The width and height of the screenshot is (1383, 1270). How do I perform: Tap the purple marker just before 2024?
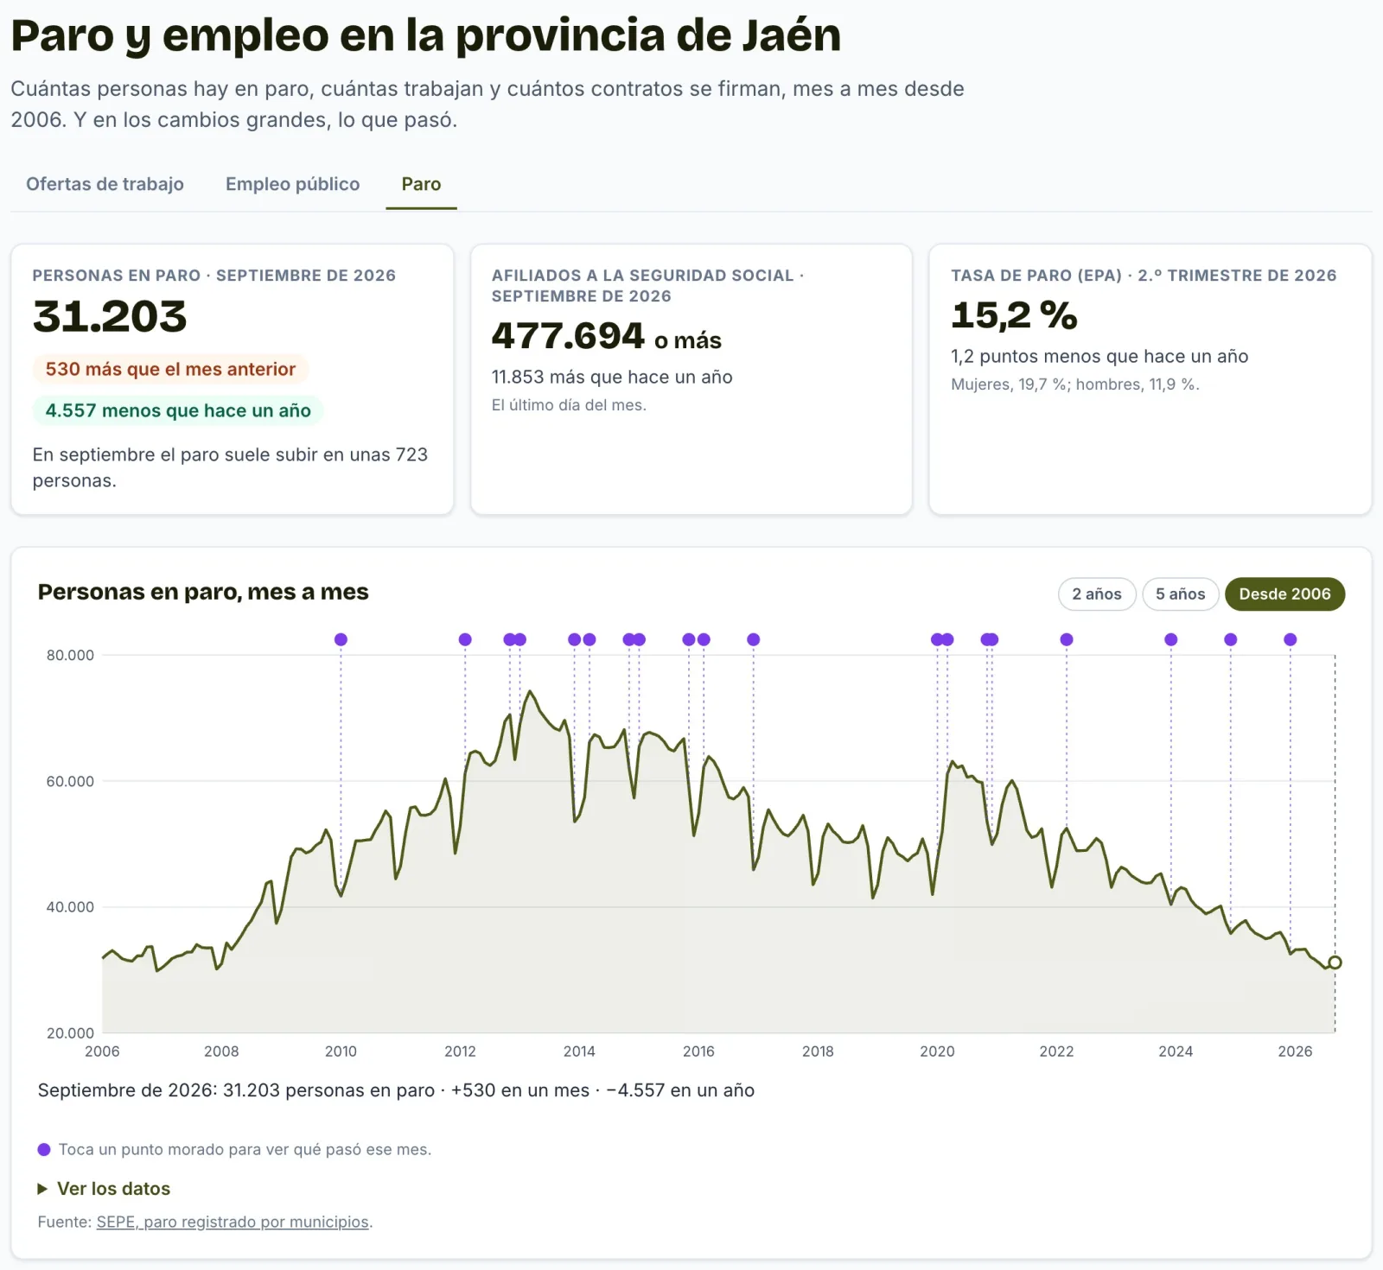(x=1171, y=639)
